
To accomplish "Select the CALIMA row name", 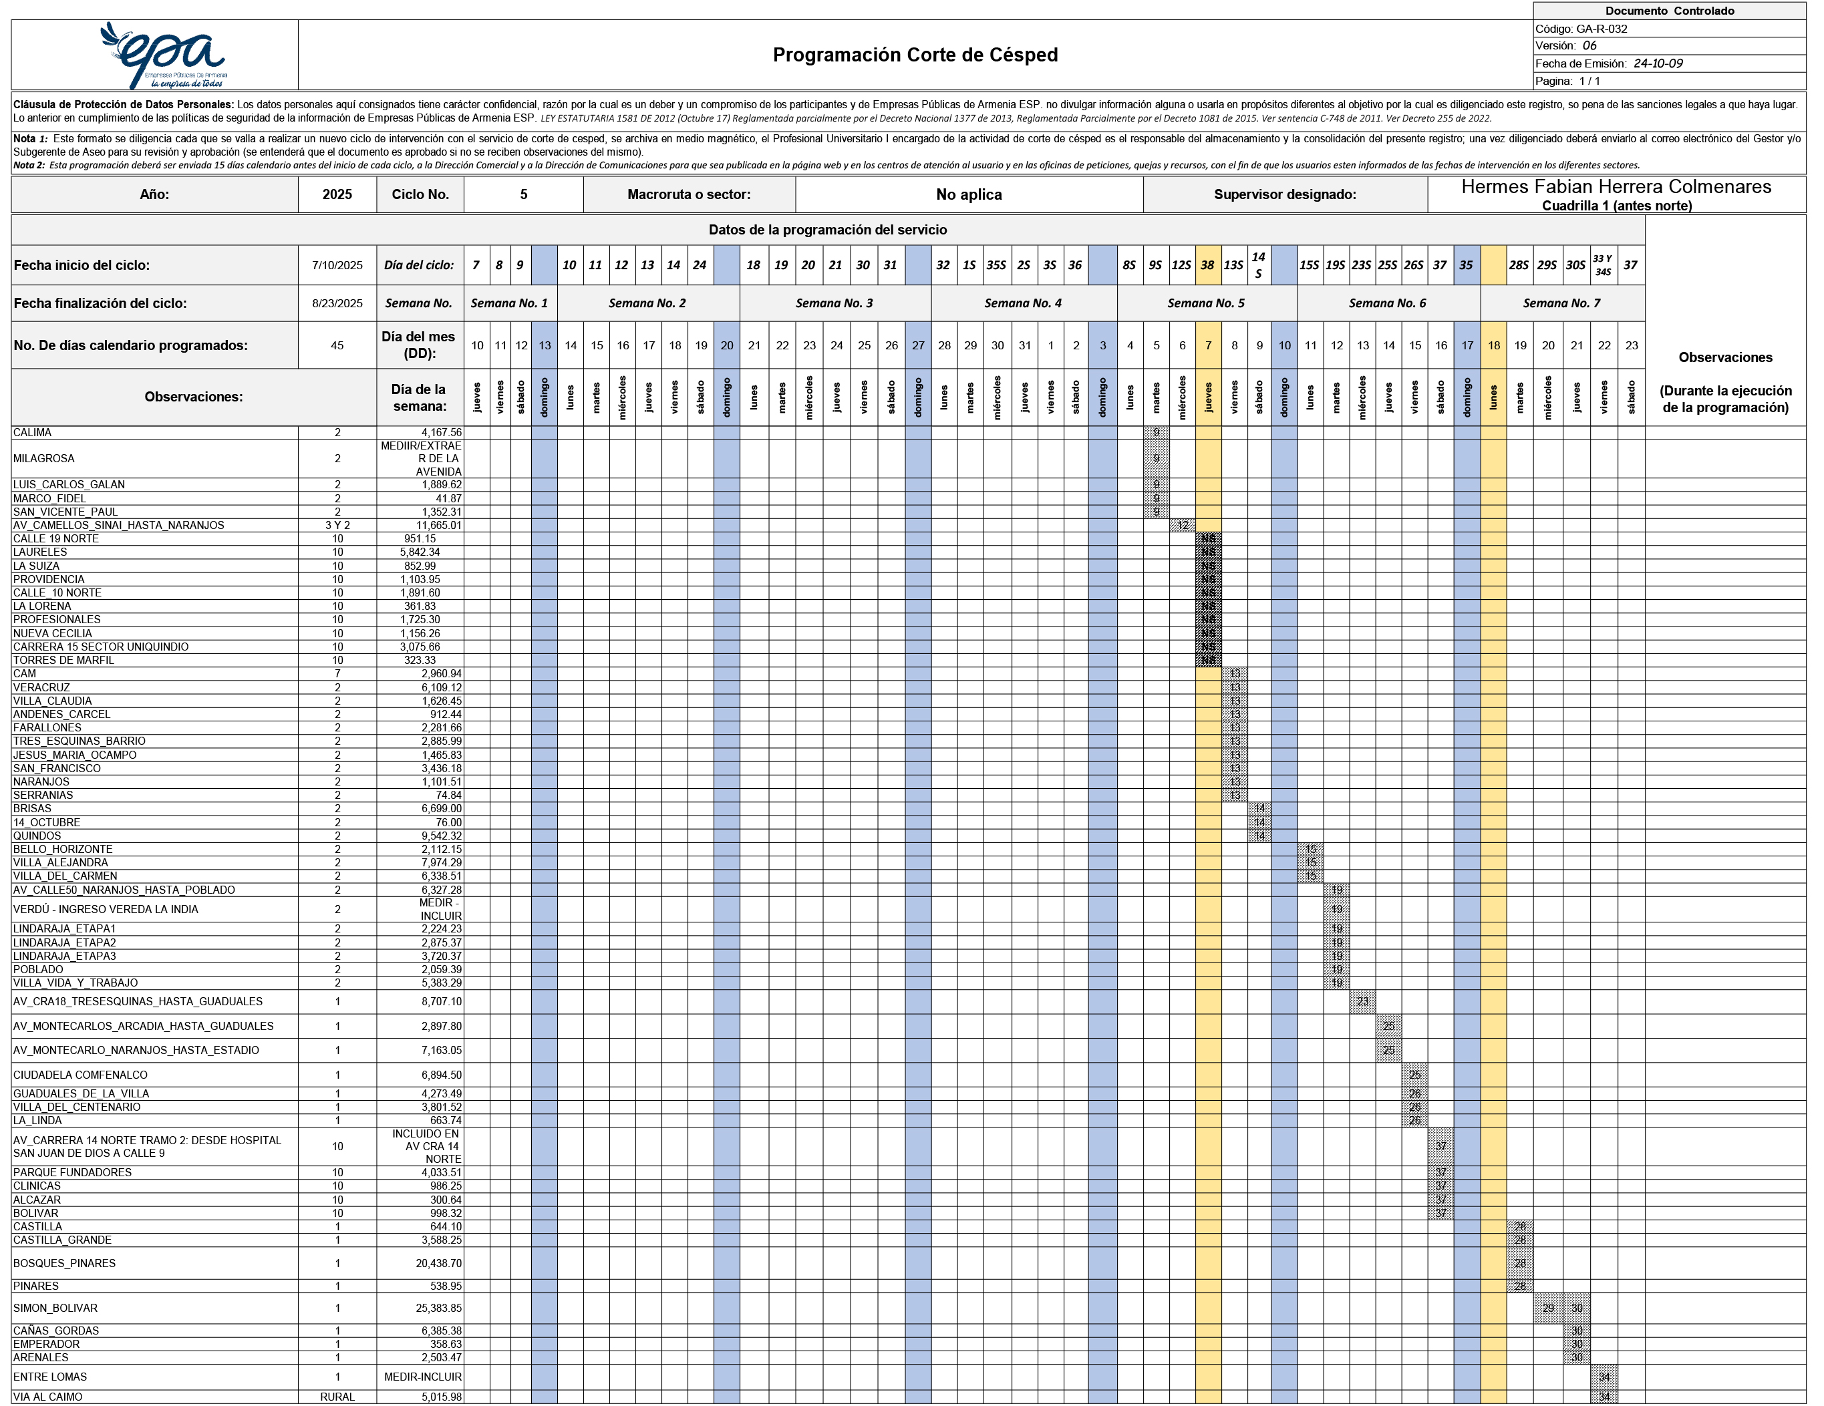I will (x=33, y=433).
